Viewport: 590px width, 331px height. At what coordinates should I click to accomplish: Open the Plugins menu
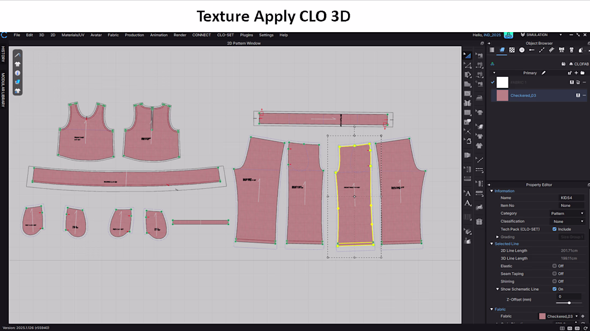247,35
